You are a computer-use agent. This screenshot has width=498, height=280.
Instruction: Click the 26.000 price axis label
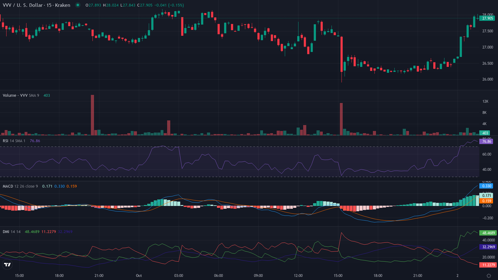click(487, 79)
